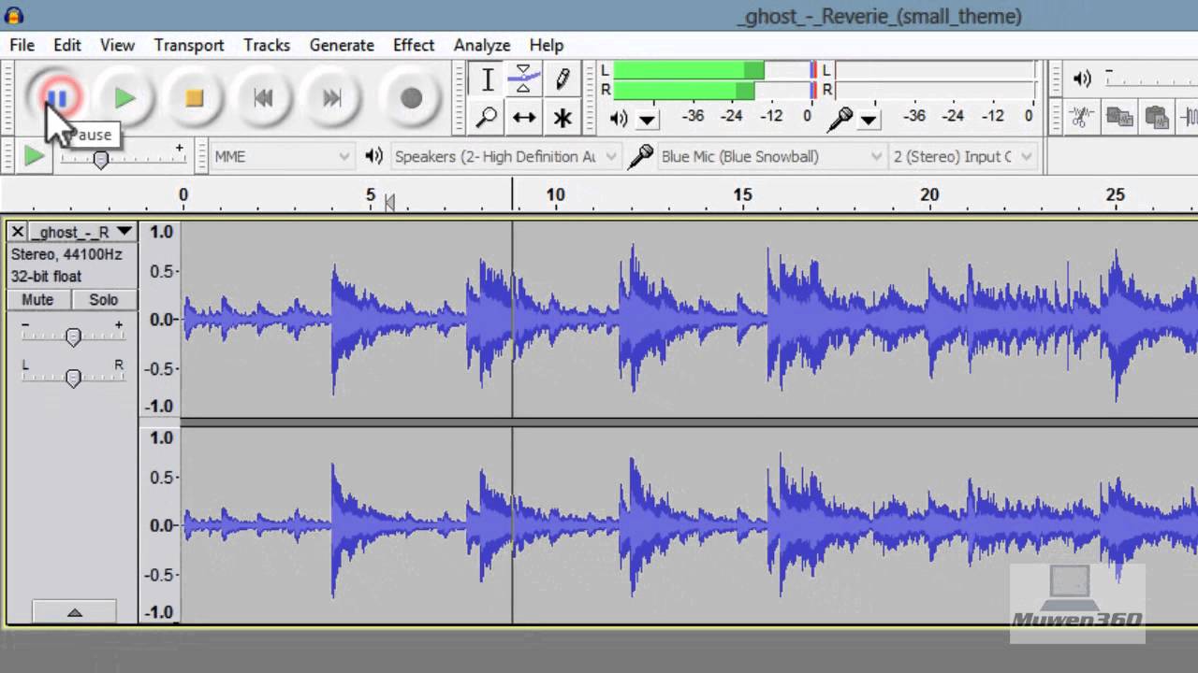The image size is (1198, 673).
Task: Click the Pause transport button
Action: point(56,98)
